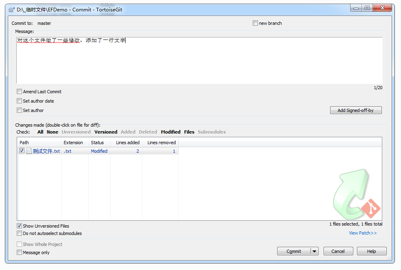Sort by the Status column header

99,143
